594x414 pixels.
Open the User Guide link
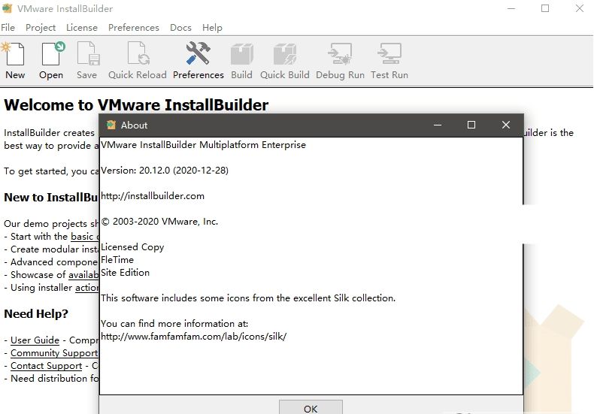click(x=35, y=340)
